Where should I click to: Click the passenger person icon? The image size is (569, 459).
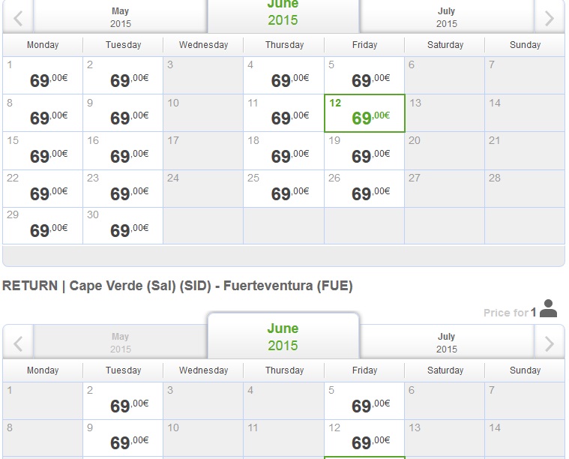click(548, 309)
